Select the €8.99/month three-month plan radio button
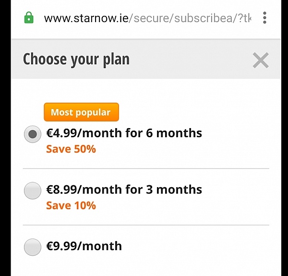This screenshot has height=276, width=288. 33,191
